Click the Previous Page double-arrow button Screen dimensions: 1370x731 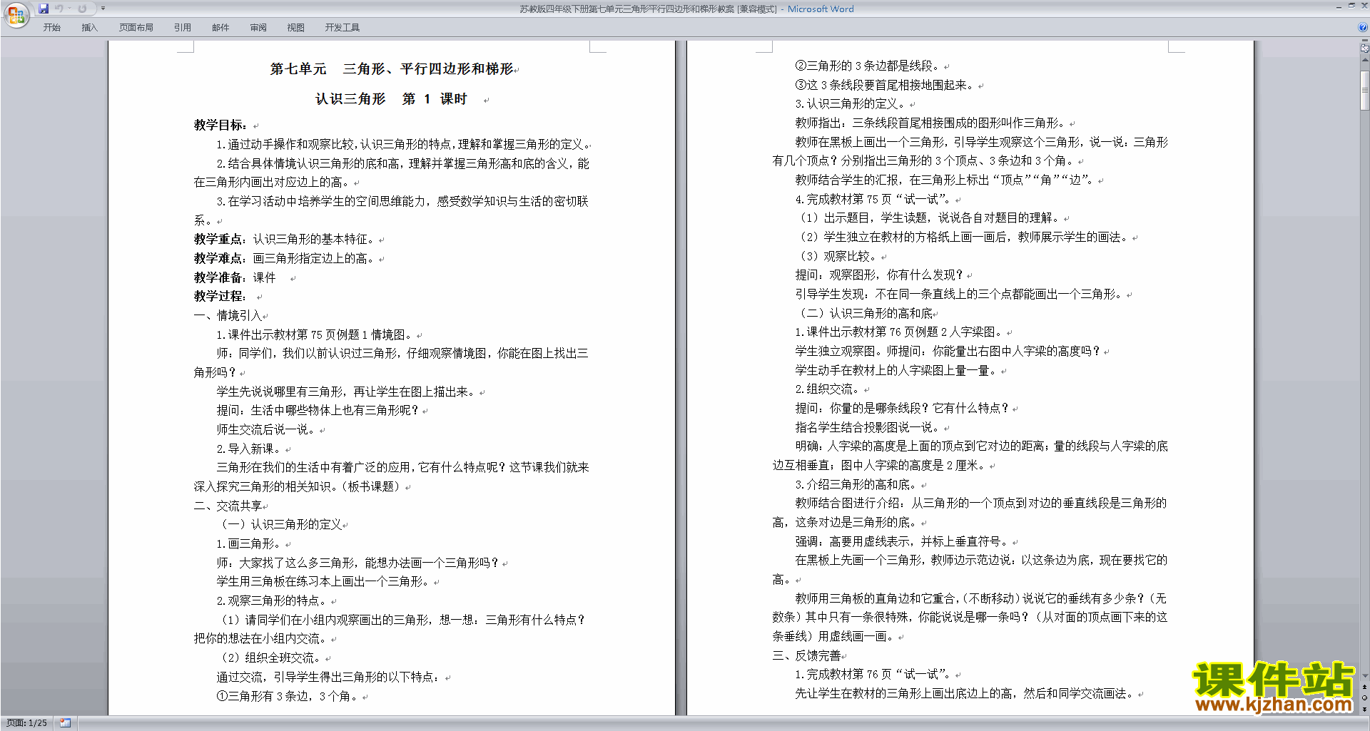(x=1364, y=687)
